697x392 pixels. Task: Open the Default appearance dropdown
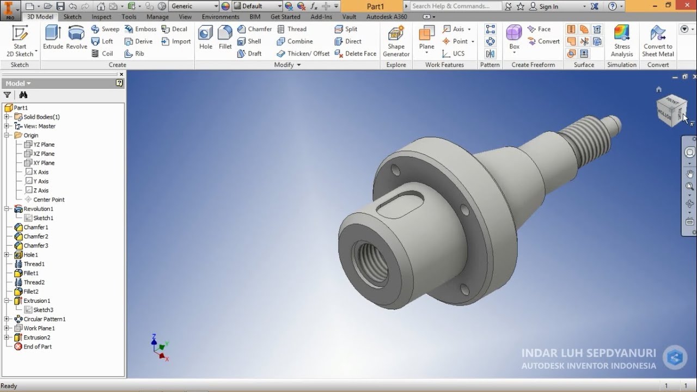pos(279,6)
